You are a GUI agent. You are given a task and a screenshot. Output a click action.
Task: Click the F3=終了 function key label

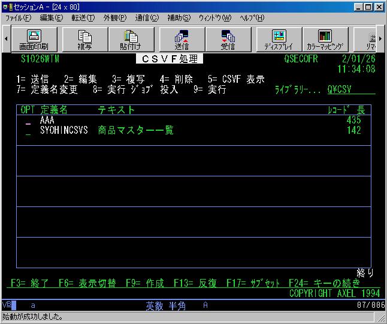coord(29,283)
